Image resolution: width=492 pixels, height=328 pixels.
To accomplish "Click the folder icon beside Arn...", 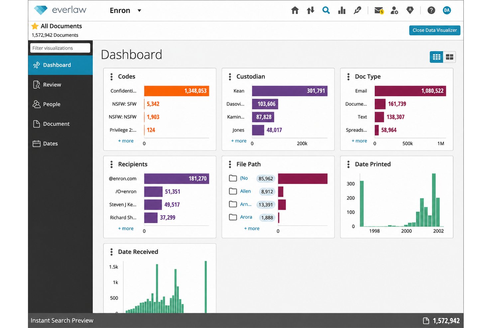I will coord(233,204).
